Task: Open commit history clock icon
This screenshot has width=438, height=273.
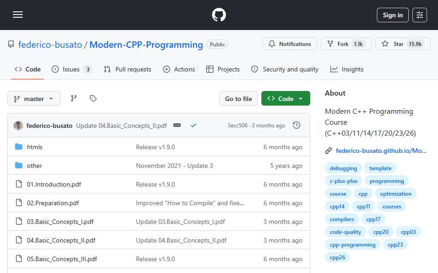Action: 297,126
